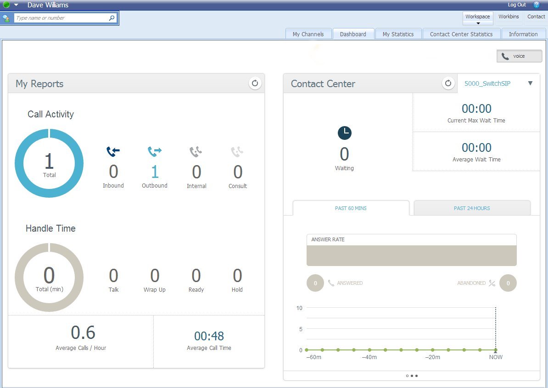Show the Past 24 Hours chart
Screen dimensions: 548x388
[472, 208]
